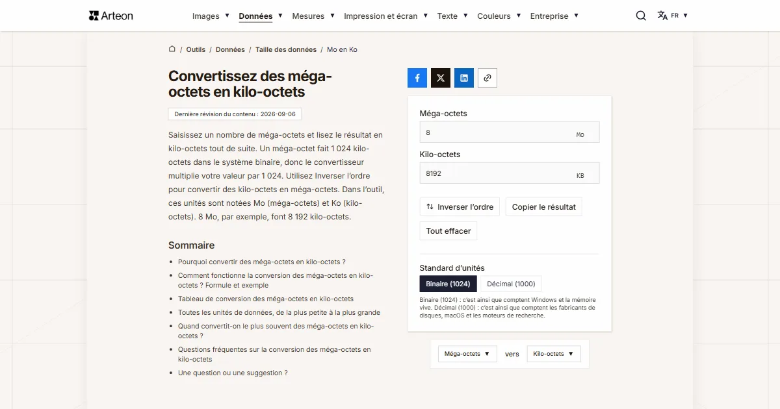Go to the Données breadcrumb
Image resolution: width=780 pixels, height=409 pixels.
[230, 49]
